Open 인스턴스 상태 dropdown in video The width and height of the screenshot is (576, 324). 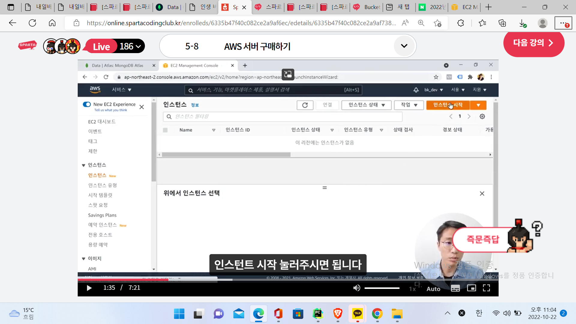click(366, 105)
